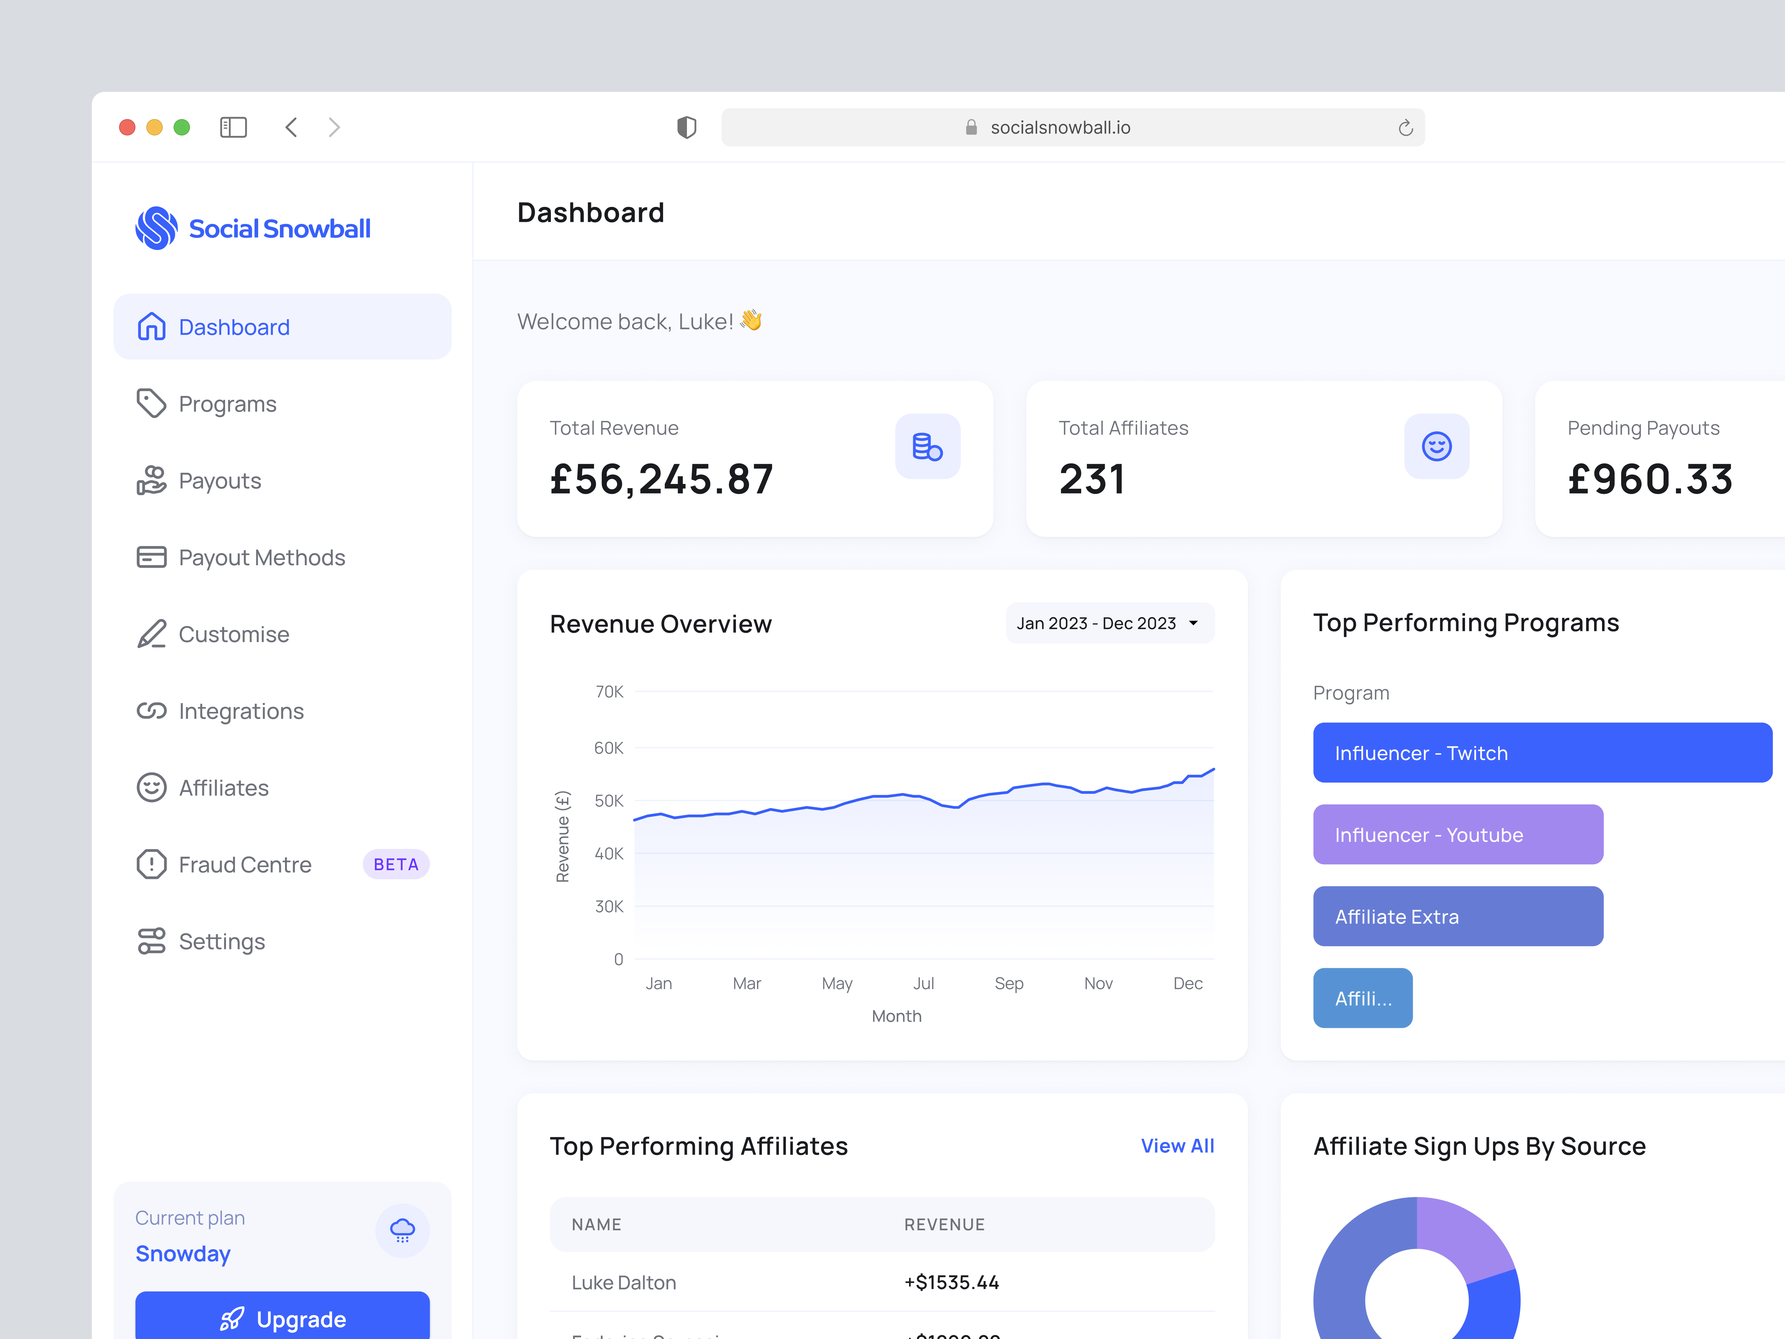Screen dimensions: 1785x1339
Task: Toggle the browser sidebar panel icon
Action: pos(233,128)
